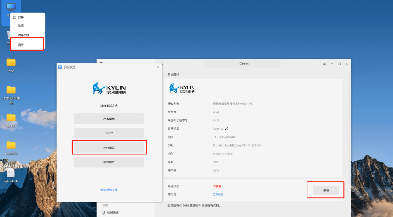Click the CPU value 12th Gen Intel text

point(237,145)
